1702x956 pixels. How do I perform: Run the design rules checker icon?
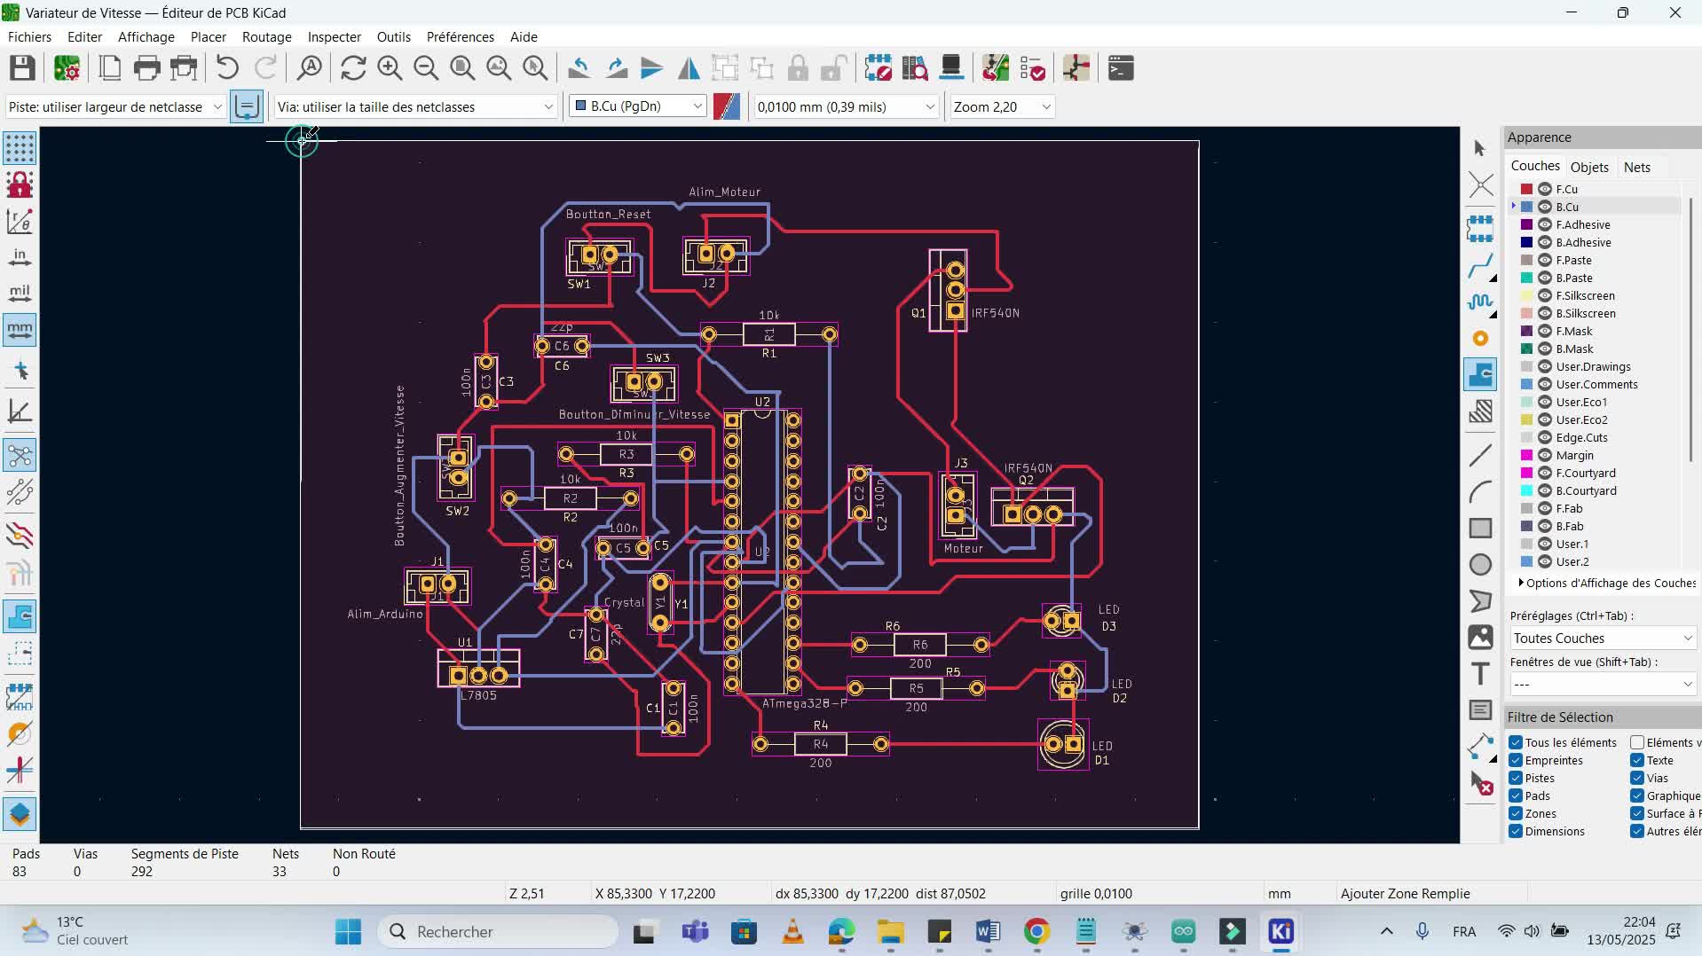tap(1033, 68)
